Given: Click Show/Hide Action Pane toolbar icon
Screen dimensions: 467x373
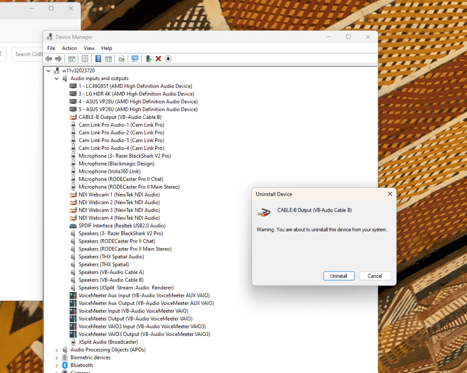Looking at the screenshot, I should (x=108, y=59).
